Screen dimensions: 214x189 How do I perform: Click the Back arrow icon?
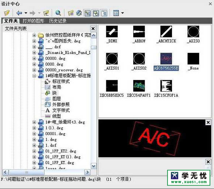19,13
